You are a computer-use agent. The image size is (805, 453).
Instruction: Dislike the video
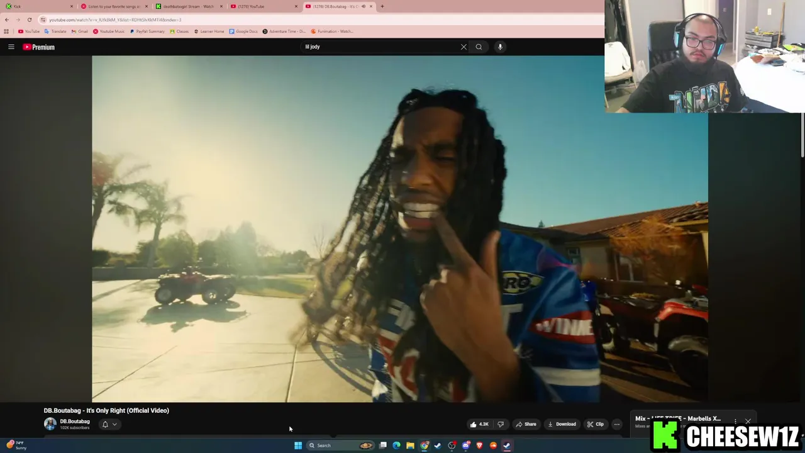coord(501,424)
